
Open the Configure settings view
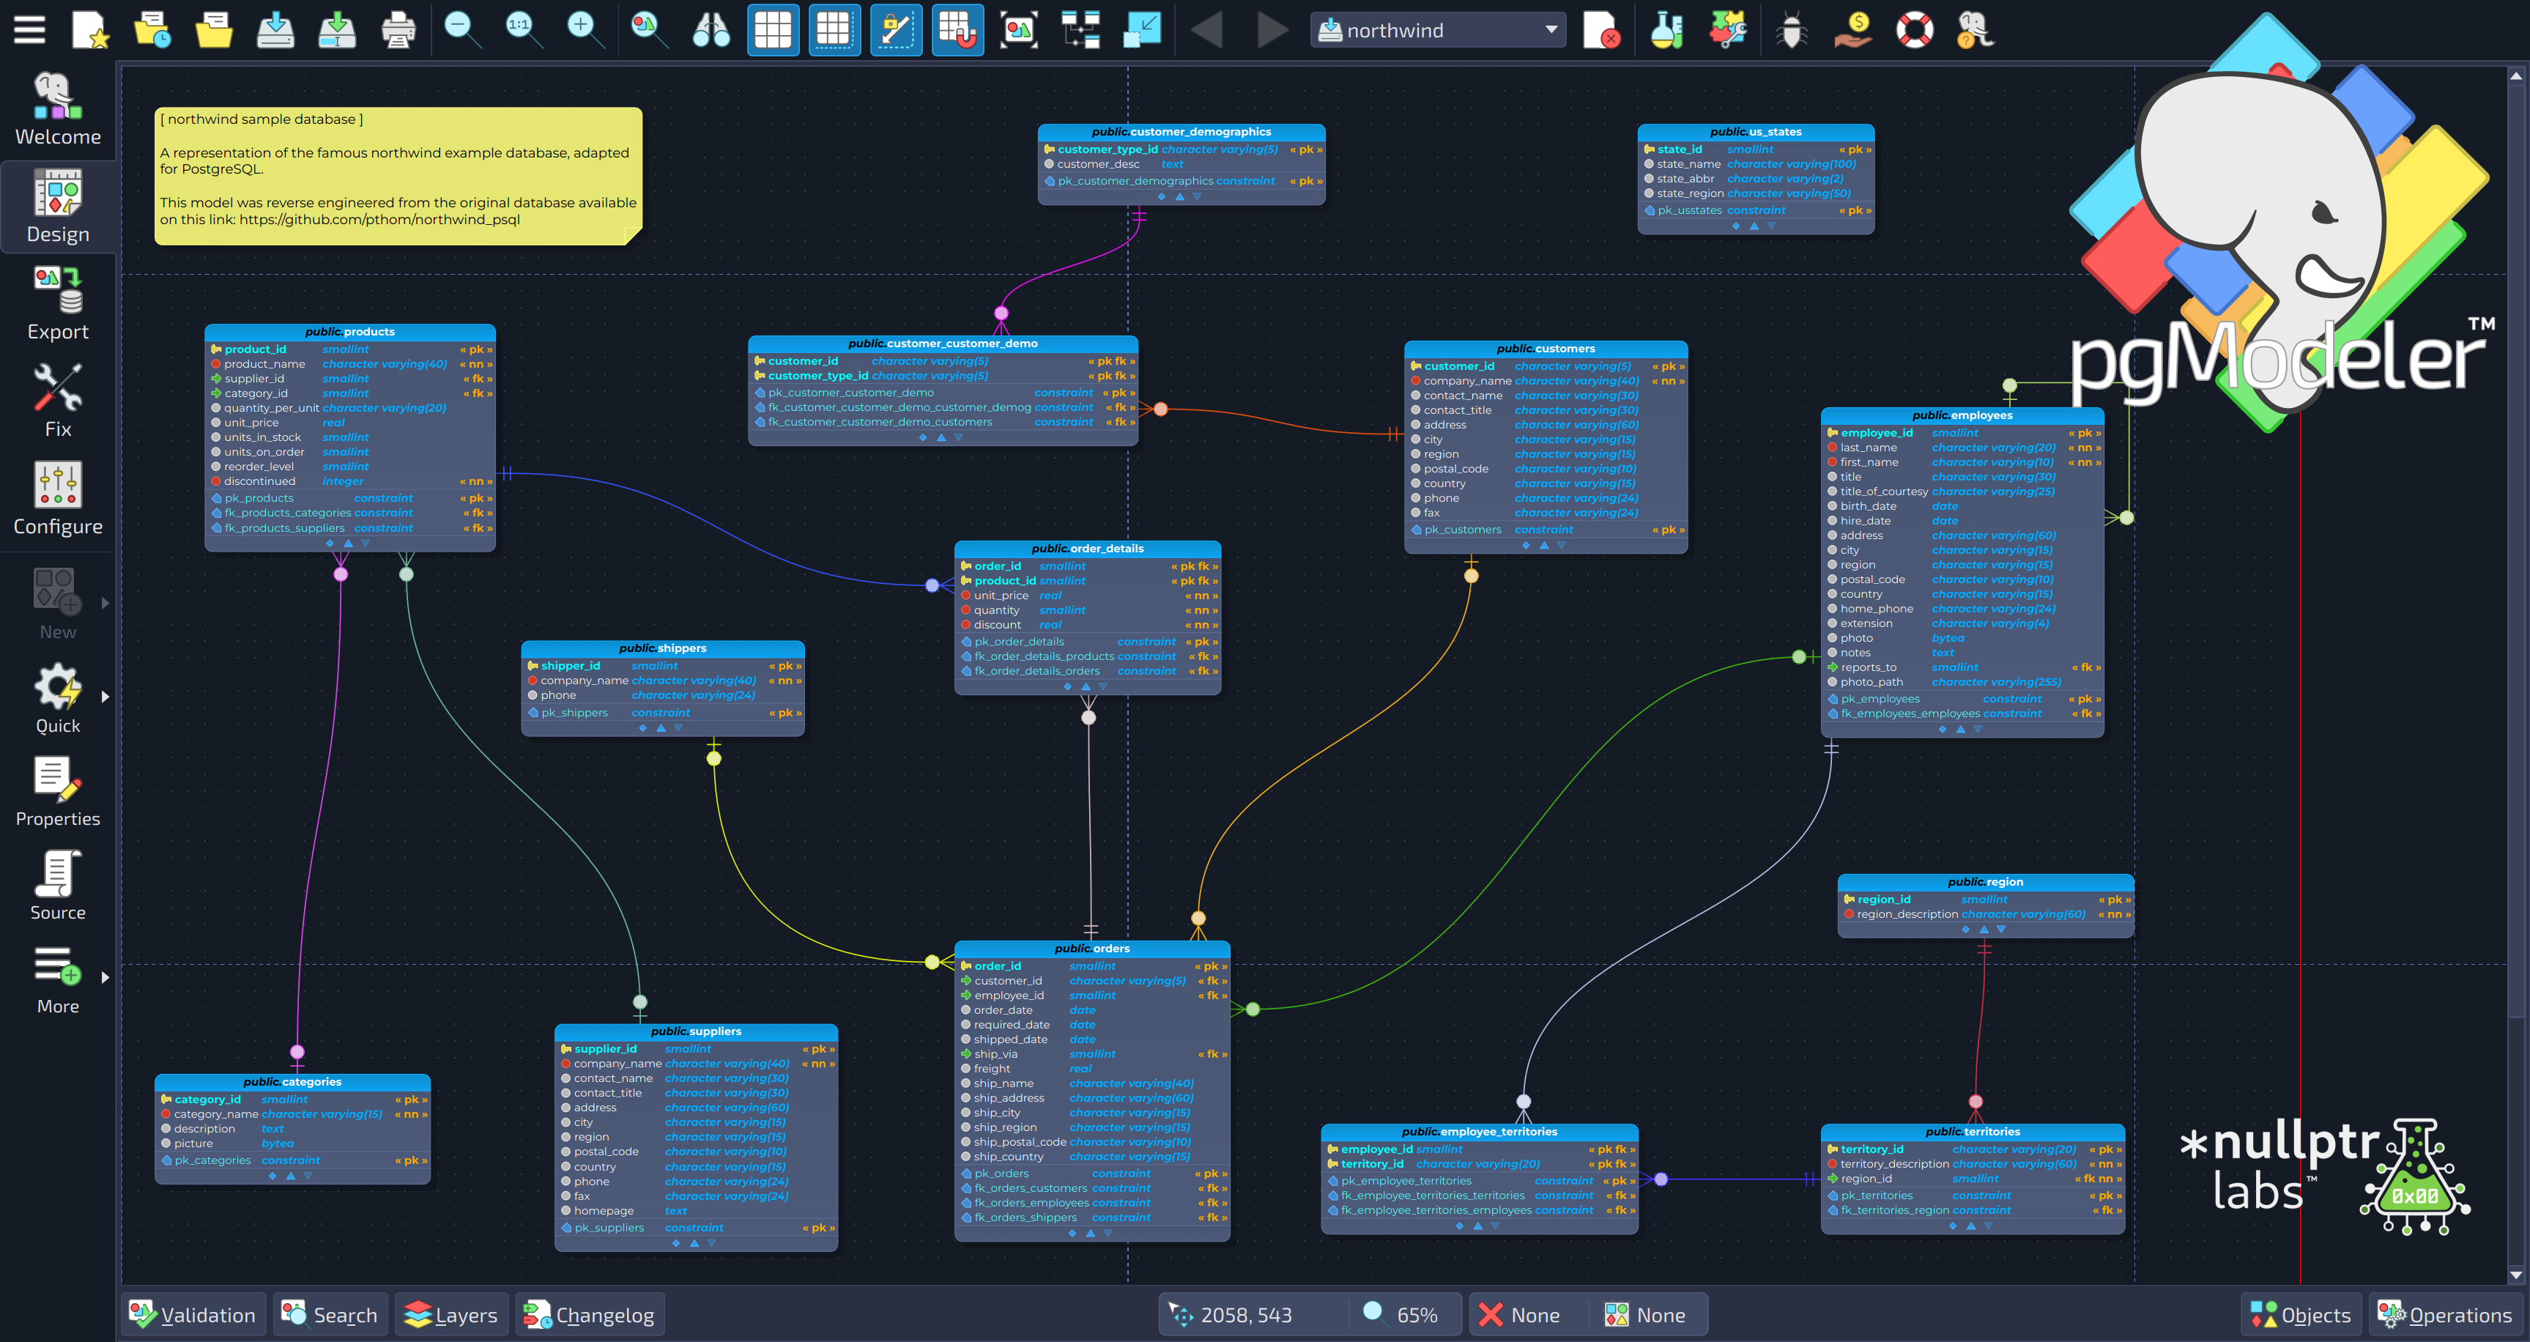click(58, 498)
